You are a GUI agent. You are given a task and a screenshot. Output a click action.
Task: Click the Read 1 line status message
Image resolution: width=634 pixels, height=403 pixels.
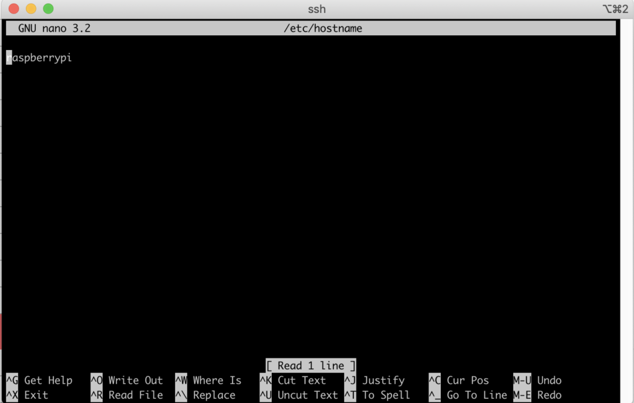tap(311, 365)
